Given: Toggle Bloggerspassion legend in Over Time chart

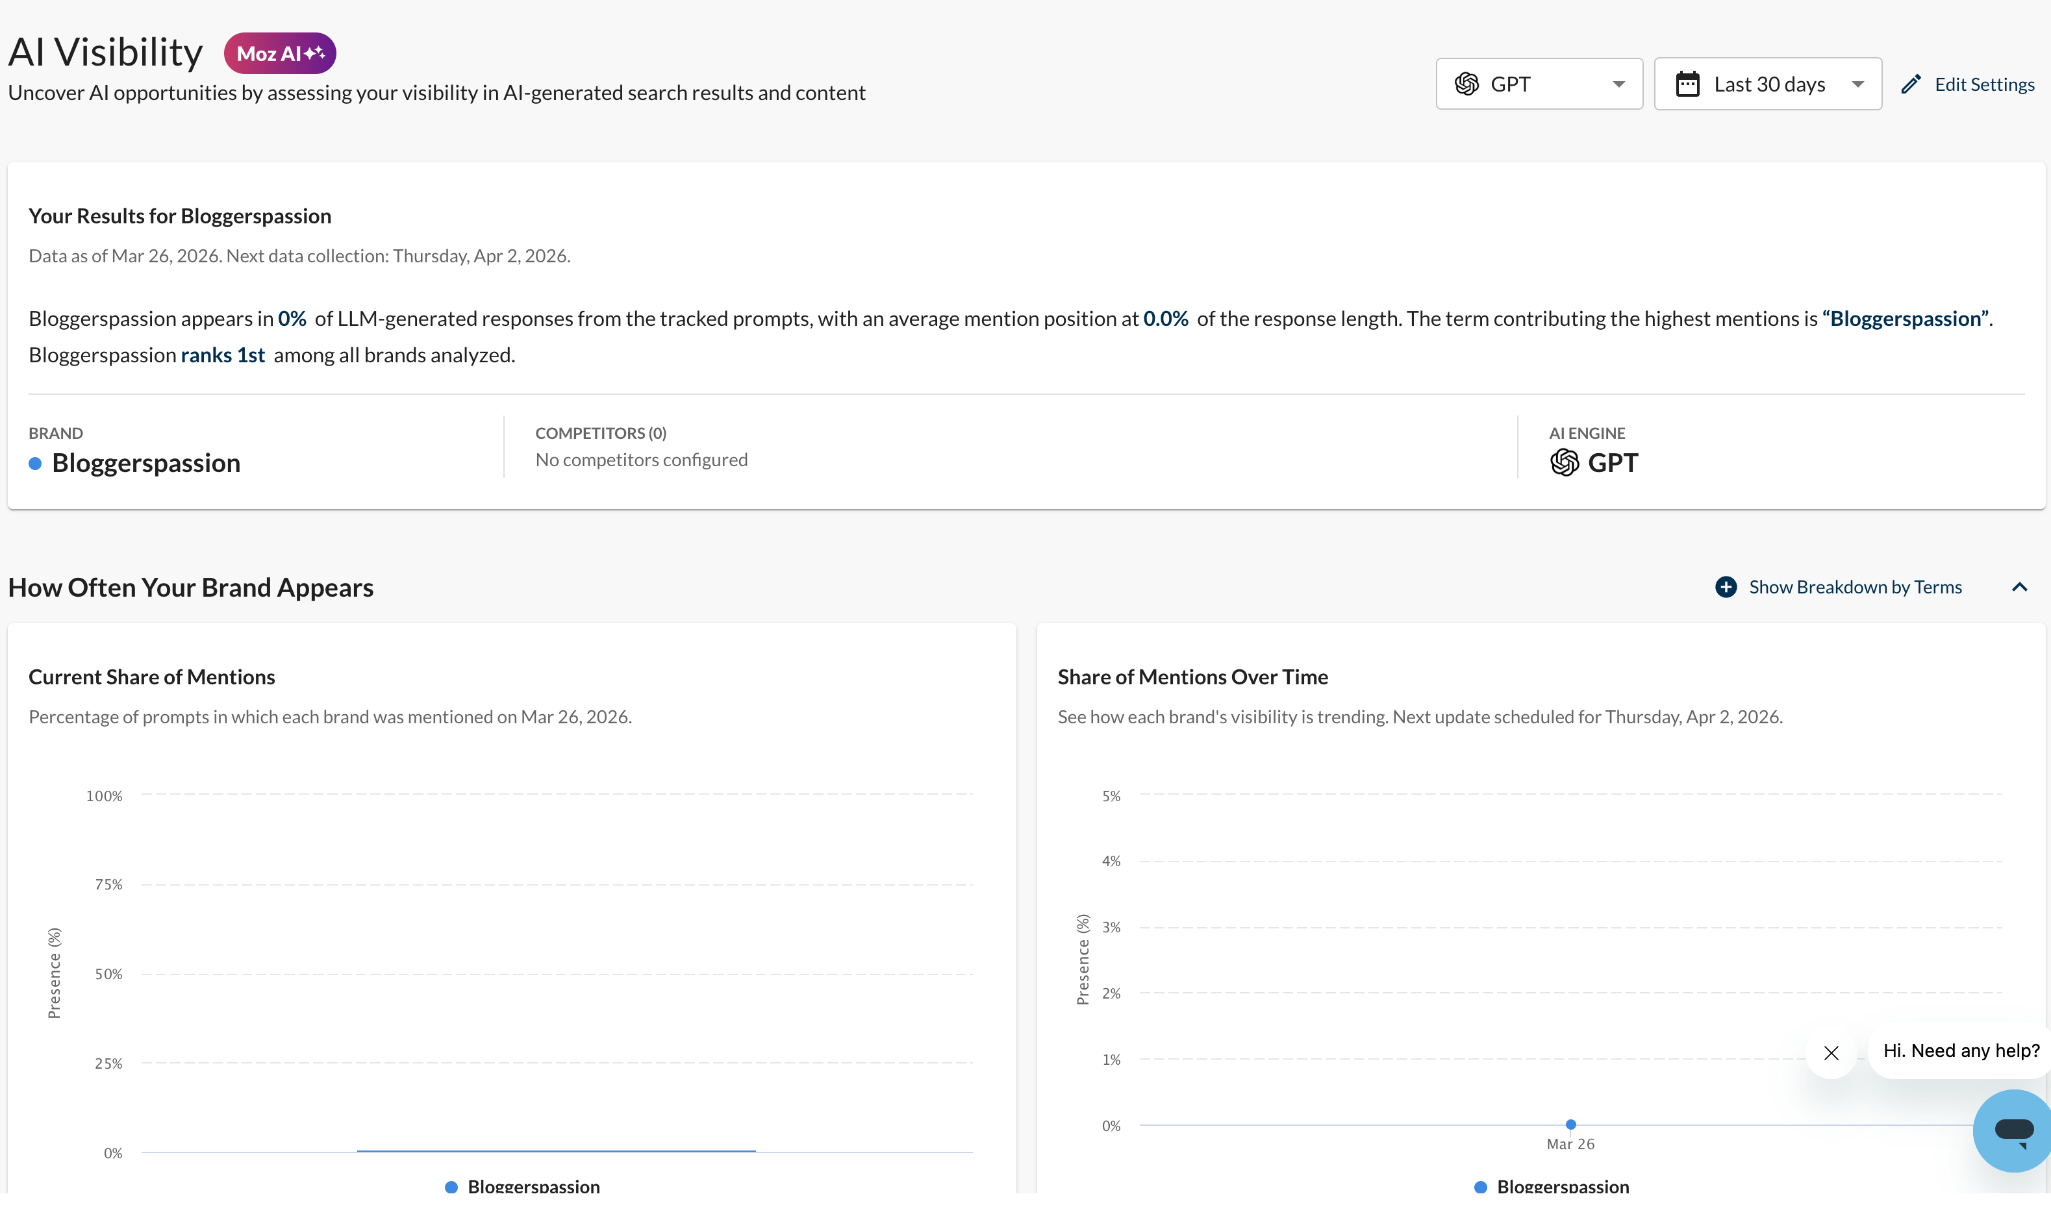Looking at the screenshot, I should (x=1552, y=1187).
